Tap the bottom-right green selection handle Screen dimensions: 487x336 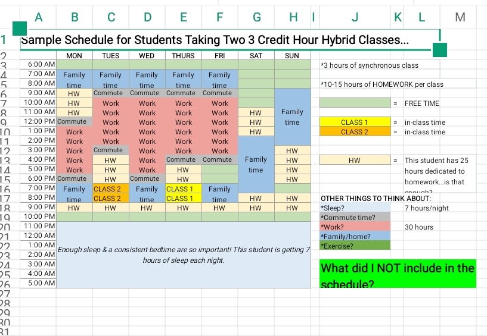click(440, 50)
